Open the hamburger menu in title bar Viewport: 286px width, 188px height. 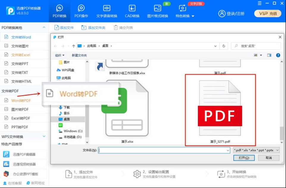pyautogui.click(x=260, y=3)
